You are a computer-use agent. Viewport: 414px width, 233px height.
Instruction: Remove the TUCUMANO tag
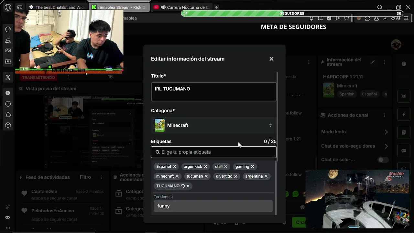[x=188, y=186]
